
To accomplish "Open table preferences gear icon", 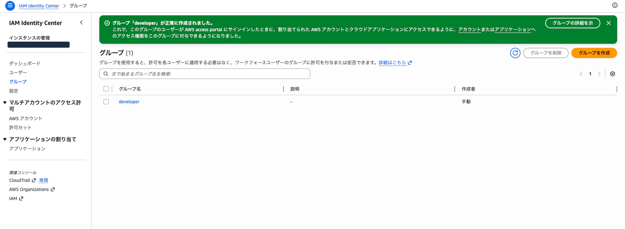I will coord(613,74).
